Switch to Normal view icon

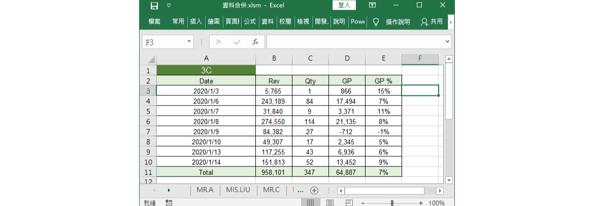310,203
